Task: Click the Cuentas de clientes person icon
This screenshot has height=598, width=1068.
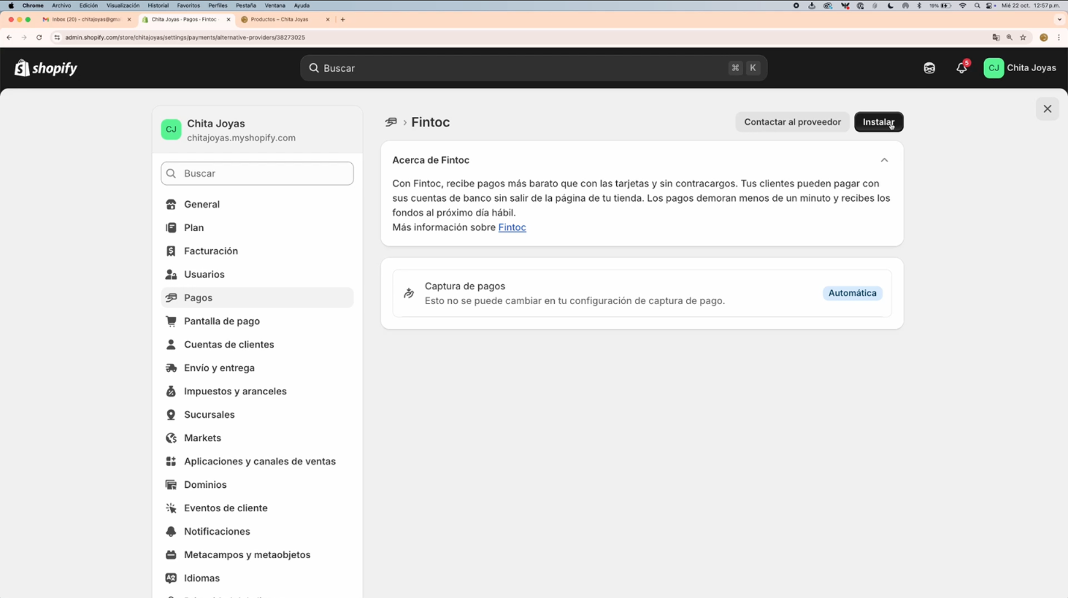Action: 171,344
